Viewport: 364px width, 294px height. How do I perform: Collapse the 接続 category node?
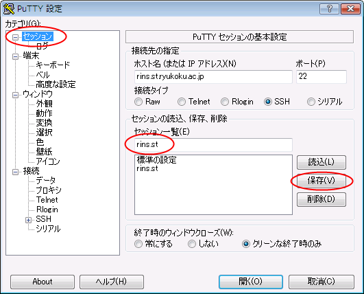(x=15, y=172)
